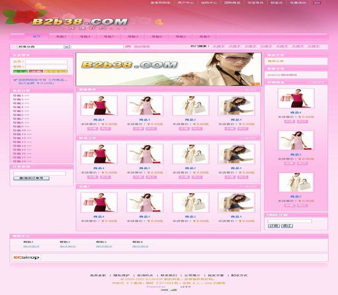Click the RSS feed icon in top bar
Viewport: 338px width, 295px height.
coord(317,3)
